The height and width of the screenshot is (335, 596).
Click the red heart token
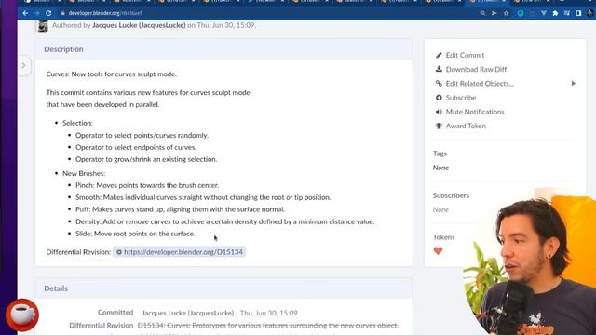(x=438, y=250)
